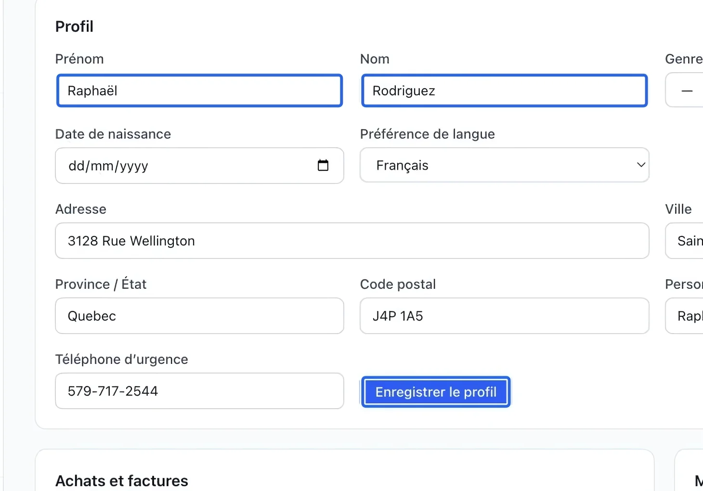Click the Genre label
Screen dimensions: 703x491
(x=684, y=59)
